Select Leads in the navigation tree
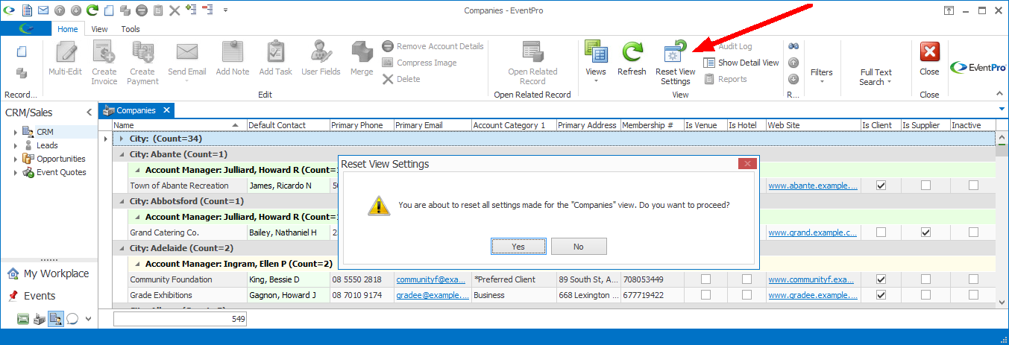 [47, 145]
